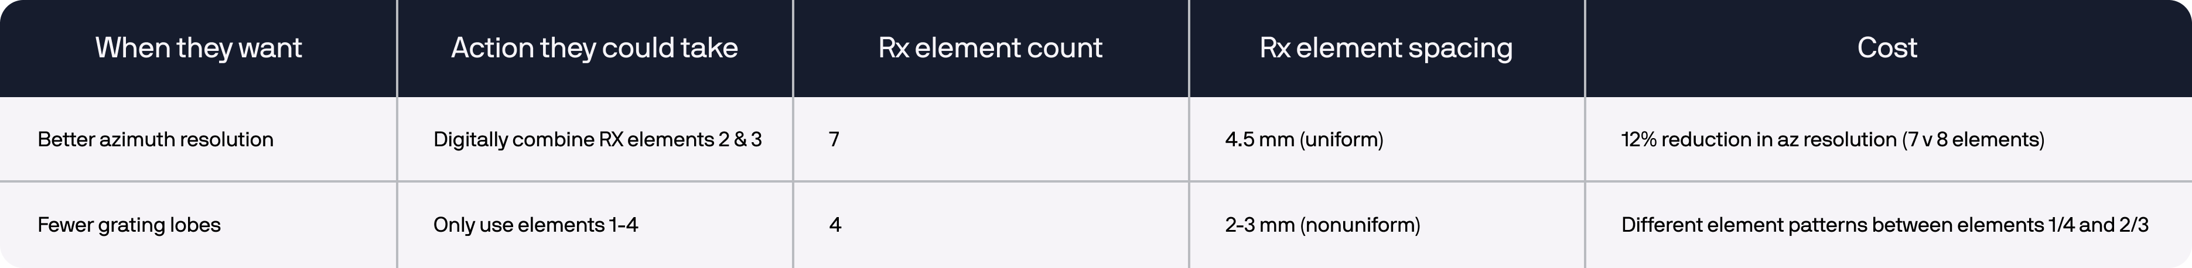
Task: Select the 'Rx element spacing' column header
Action: pyautogui.click(x=1386, y=47)
